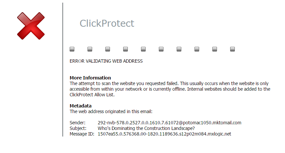
Task: Click the ClickProtect title heading
Action: (x=107, y=23)
